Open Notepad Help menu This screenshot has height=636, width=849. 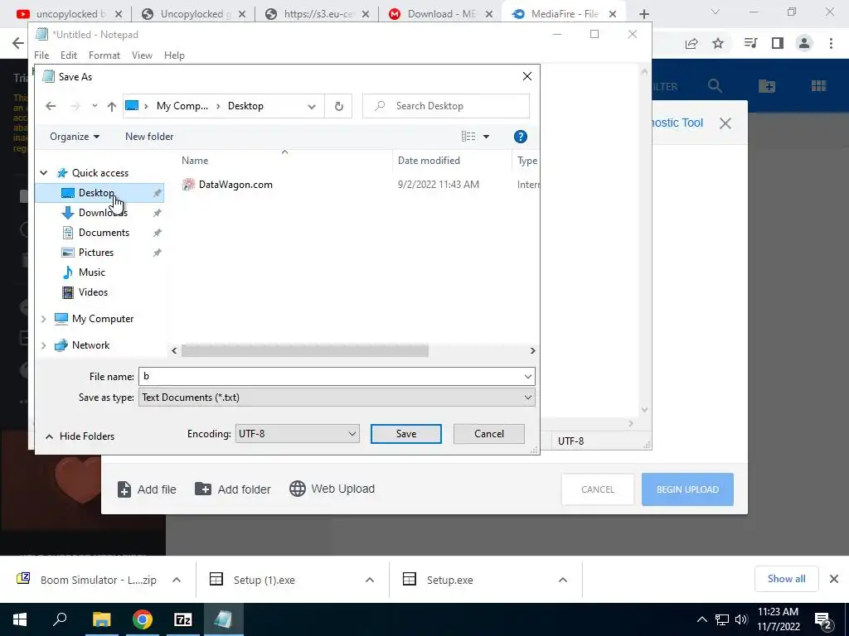click(x=174, y=55)
